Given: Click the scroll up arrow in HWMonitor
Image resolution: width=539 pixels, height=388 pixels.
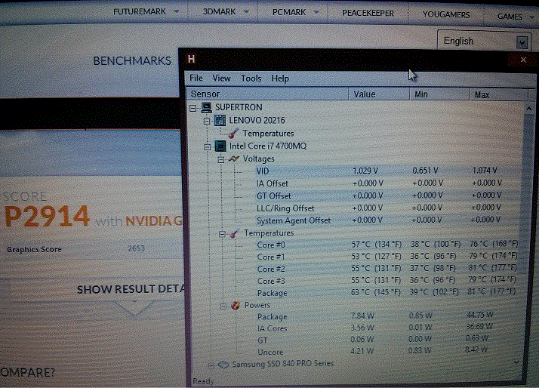Looking at the screenshot, I should 529,109.
